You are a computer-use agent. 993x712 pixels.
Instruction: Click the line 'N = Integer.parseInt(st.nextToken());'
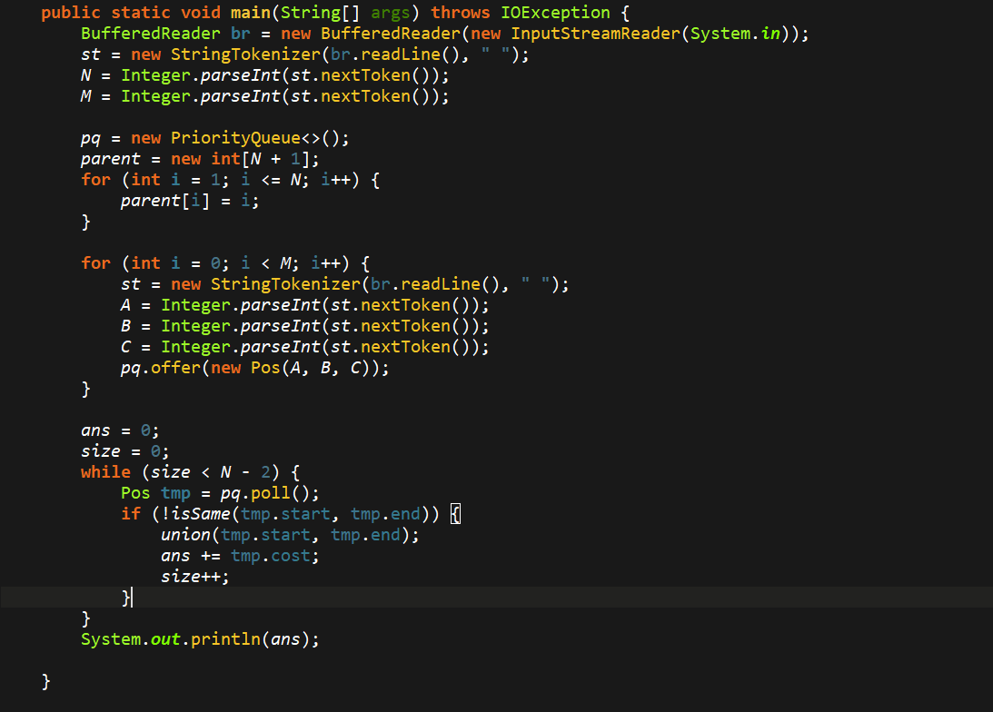click(264, 75)
